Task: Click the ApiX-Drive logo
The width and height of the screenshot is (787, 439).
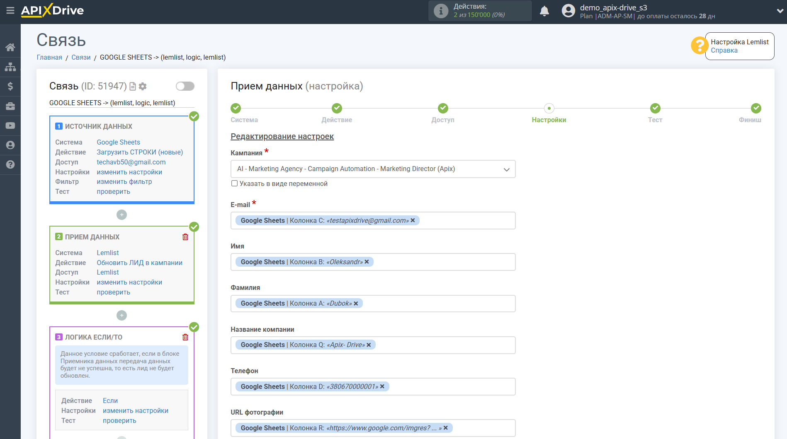Action: click(52, 10)
